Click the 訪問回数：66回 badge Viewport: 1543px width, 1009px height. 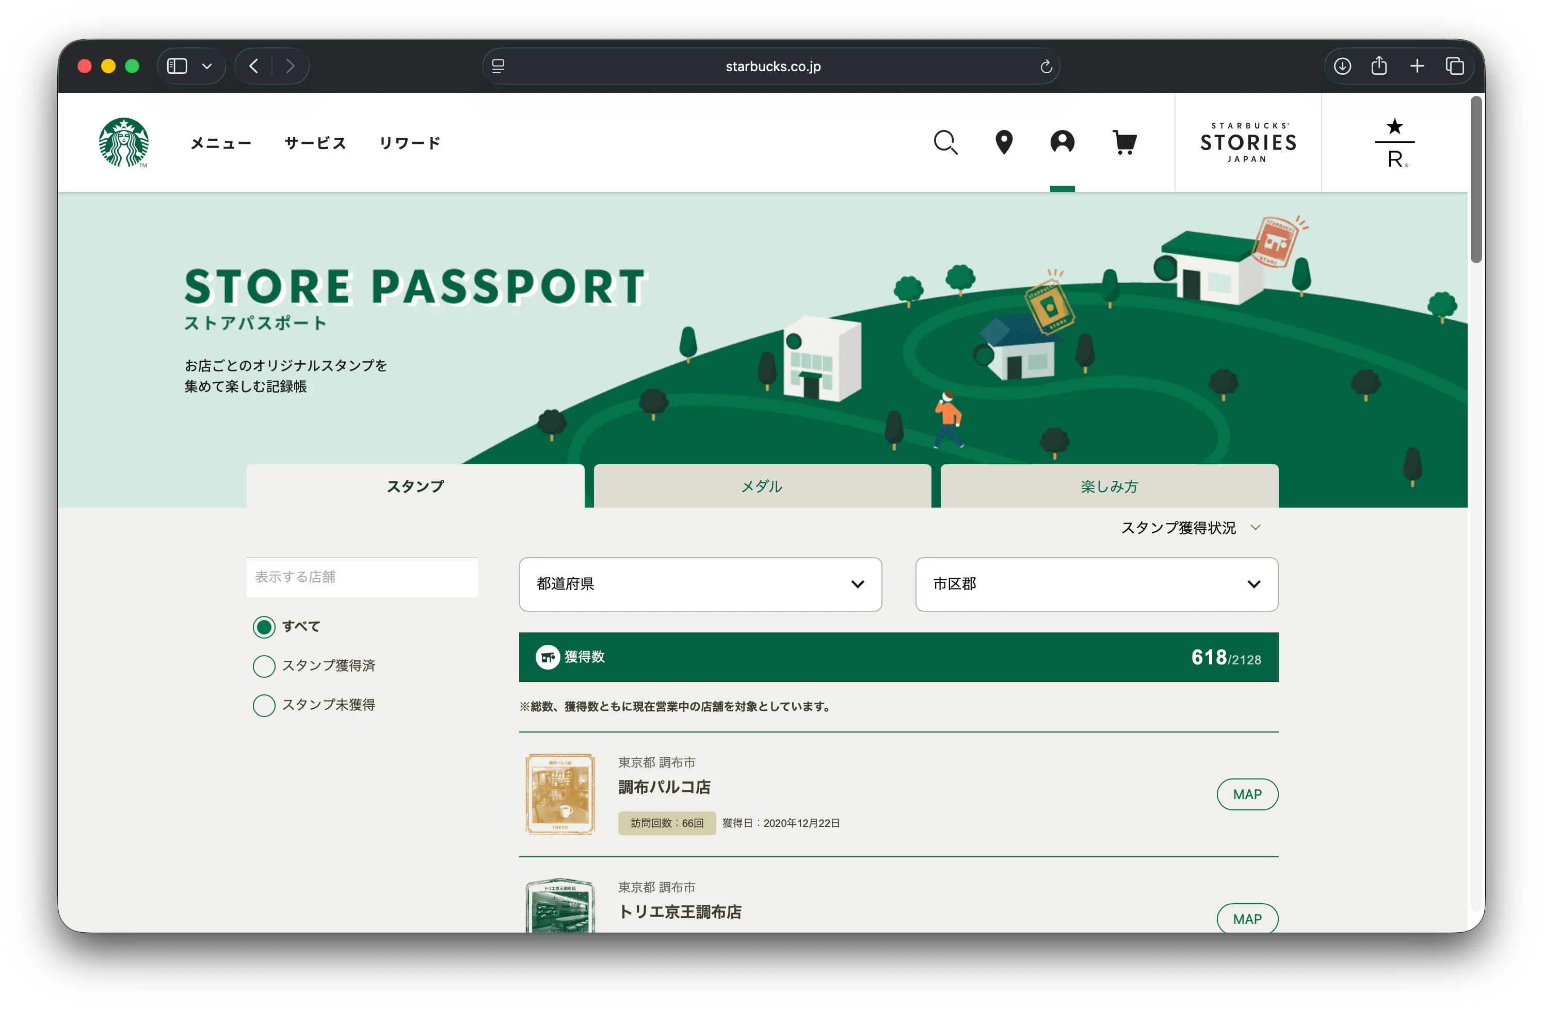pyautogui.click(x=666, y=823)
